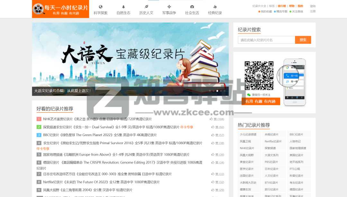The width and height of the screenshot is (347, 197).
Task: Click the 注册 register link
Action: click(313, 11)
